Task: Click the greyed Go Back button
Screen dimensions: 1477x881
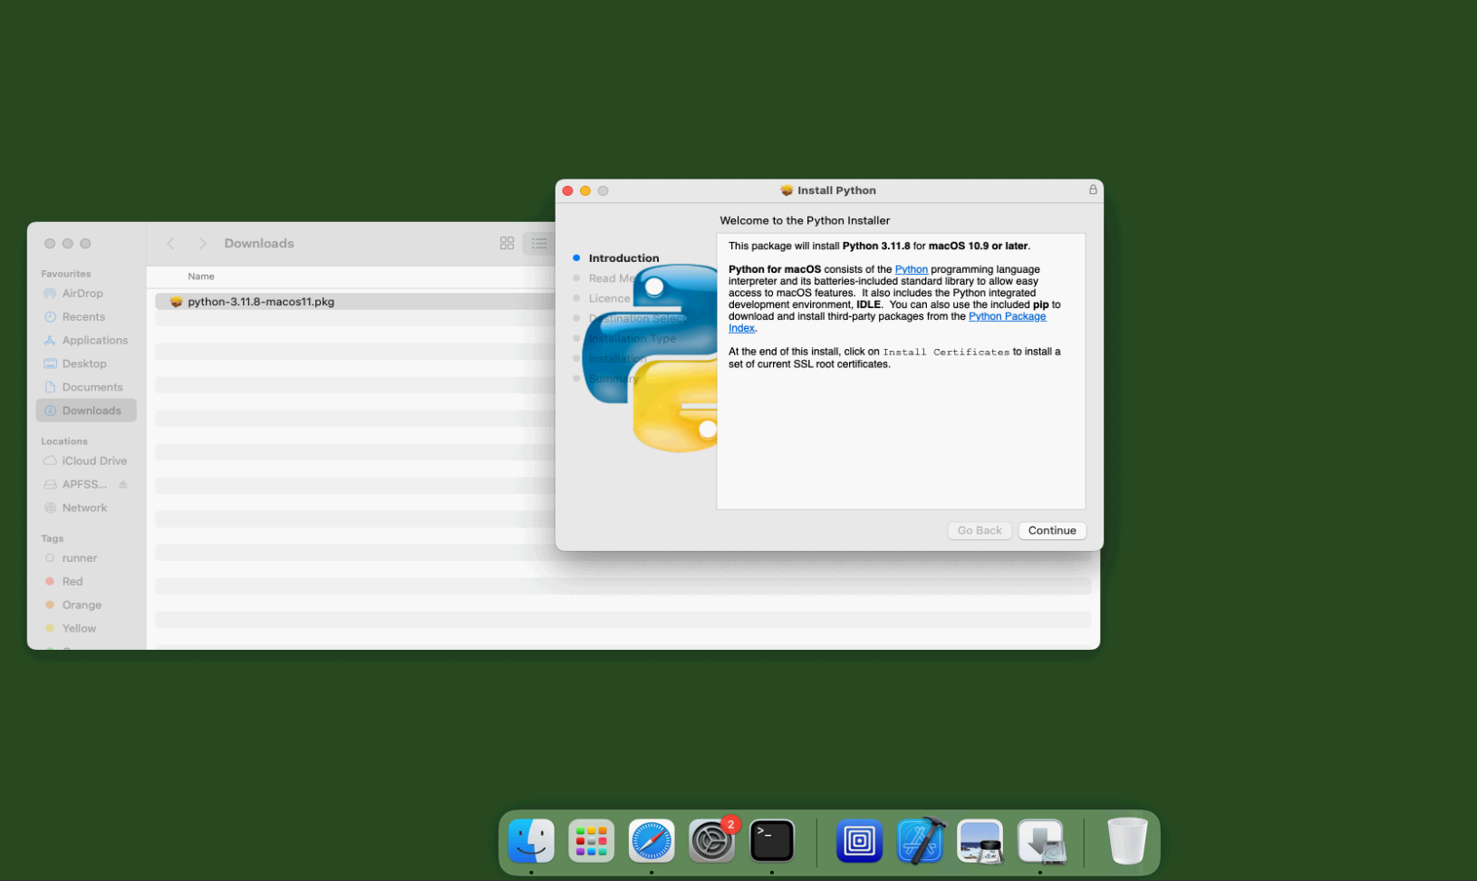Action: tap(979, 530)
